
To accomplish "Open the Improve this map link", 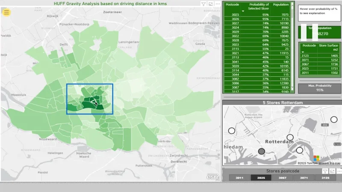I will coord(329,163).
